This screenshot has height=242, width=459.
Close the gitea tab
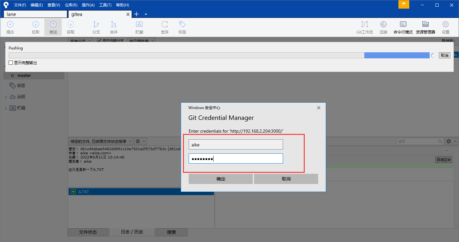pyautogui.click(x=128, y=14)
